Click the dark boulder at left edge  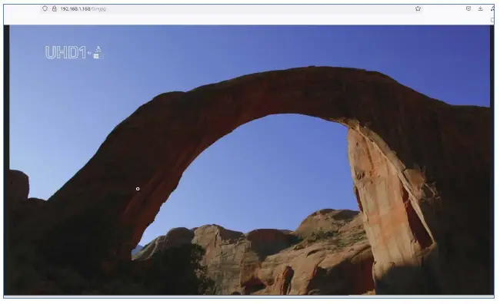(x=18, y=185)
